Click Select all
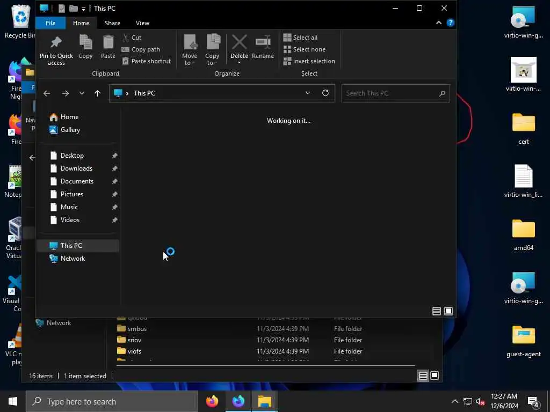Viewport: 550px width, 412px height. click(300, 38)
